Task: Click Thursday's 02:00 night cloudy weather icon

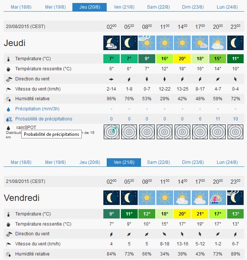Action: 111,43
